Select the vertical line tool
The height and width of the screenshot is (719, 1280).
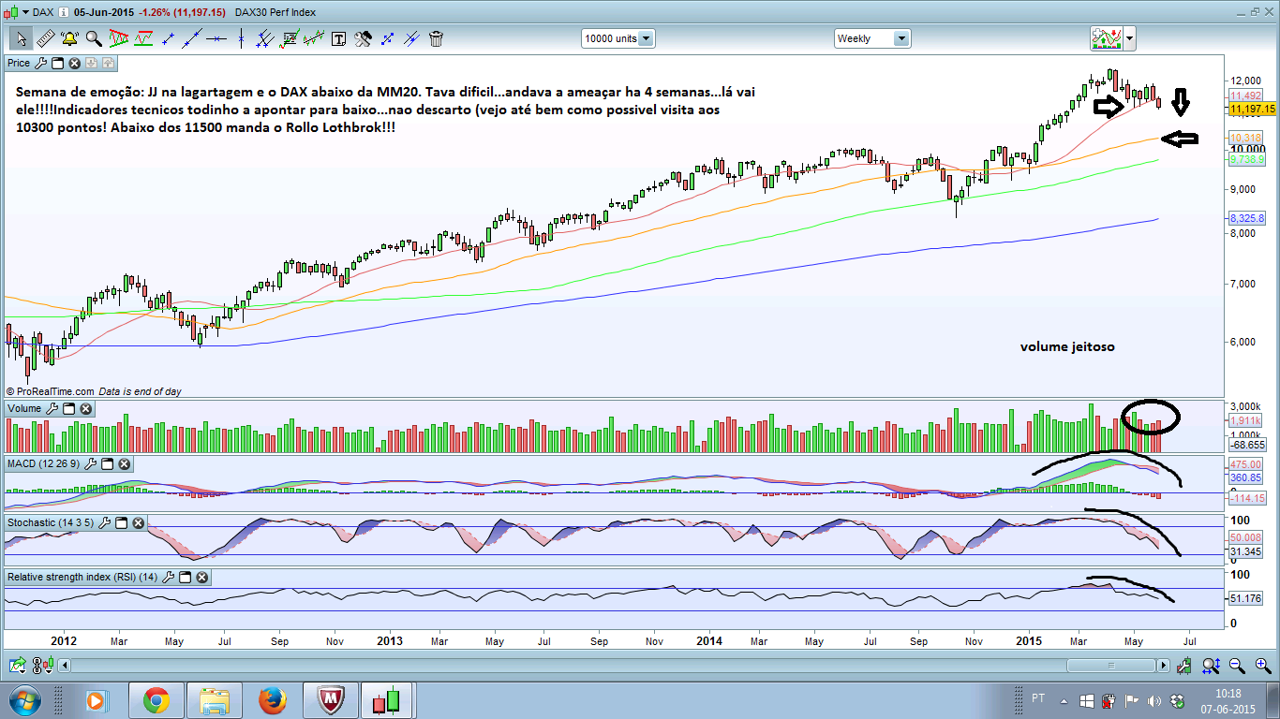[242, 38]
